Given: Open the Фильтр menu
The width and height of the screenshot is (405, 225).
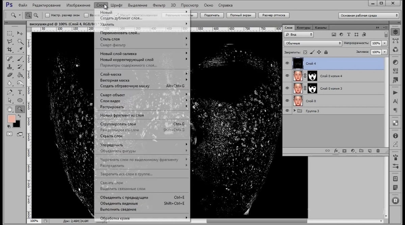Looking at the screenshot, I should [159, 5].
